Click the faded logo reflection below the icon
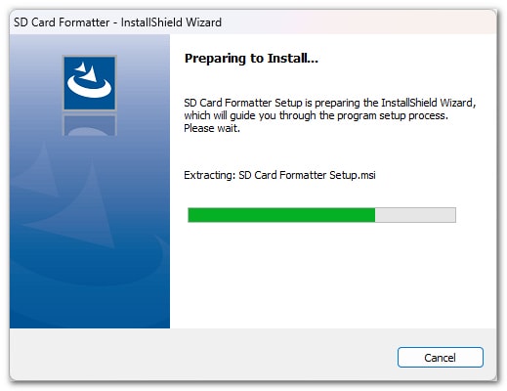This screenshot has height=391, width=507. click(x=90, y=125)
